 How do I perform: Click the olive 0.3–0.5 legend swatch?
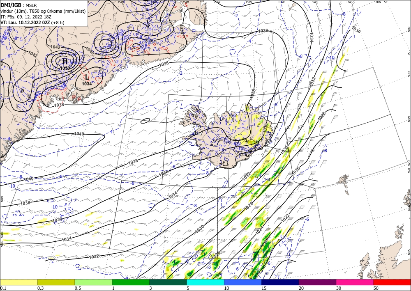(x=56, y=282)
